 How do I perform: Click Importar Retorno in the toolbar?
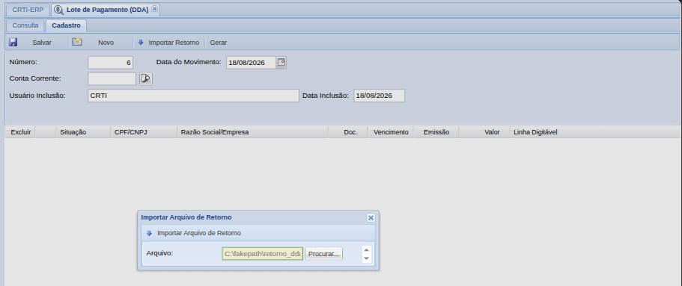[x=174, y=43]
